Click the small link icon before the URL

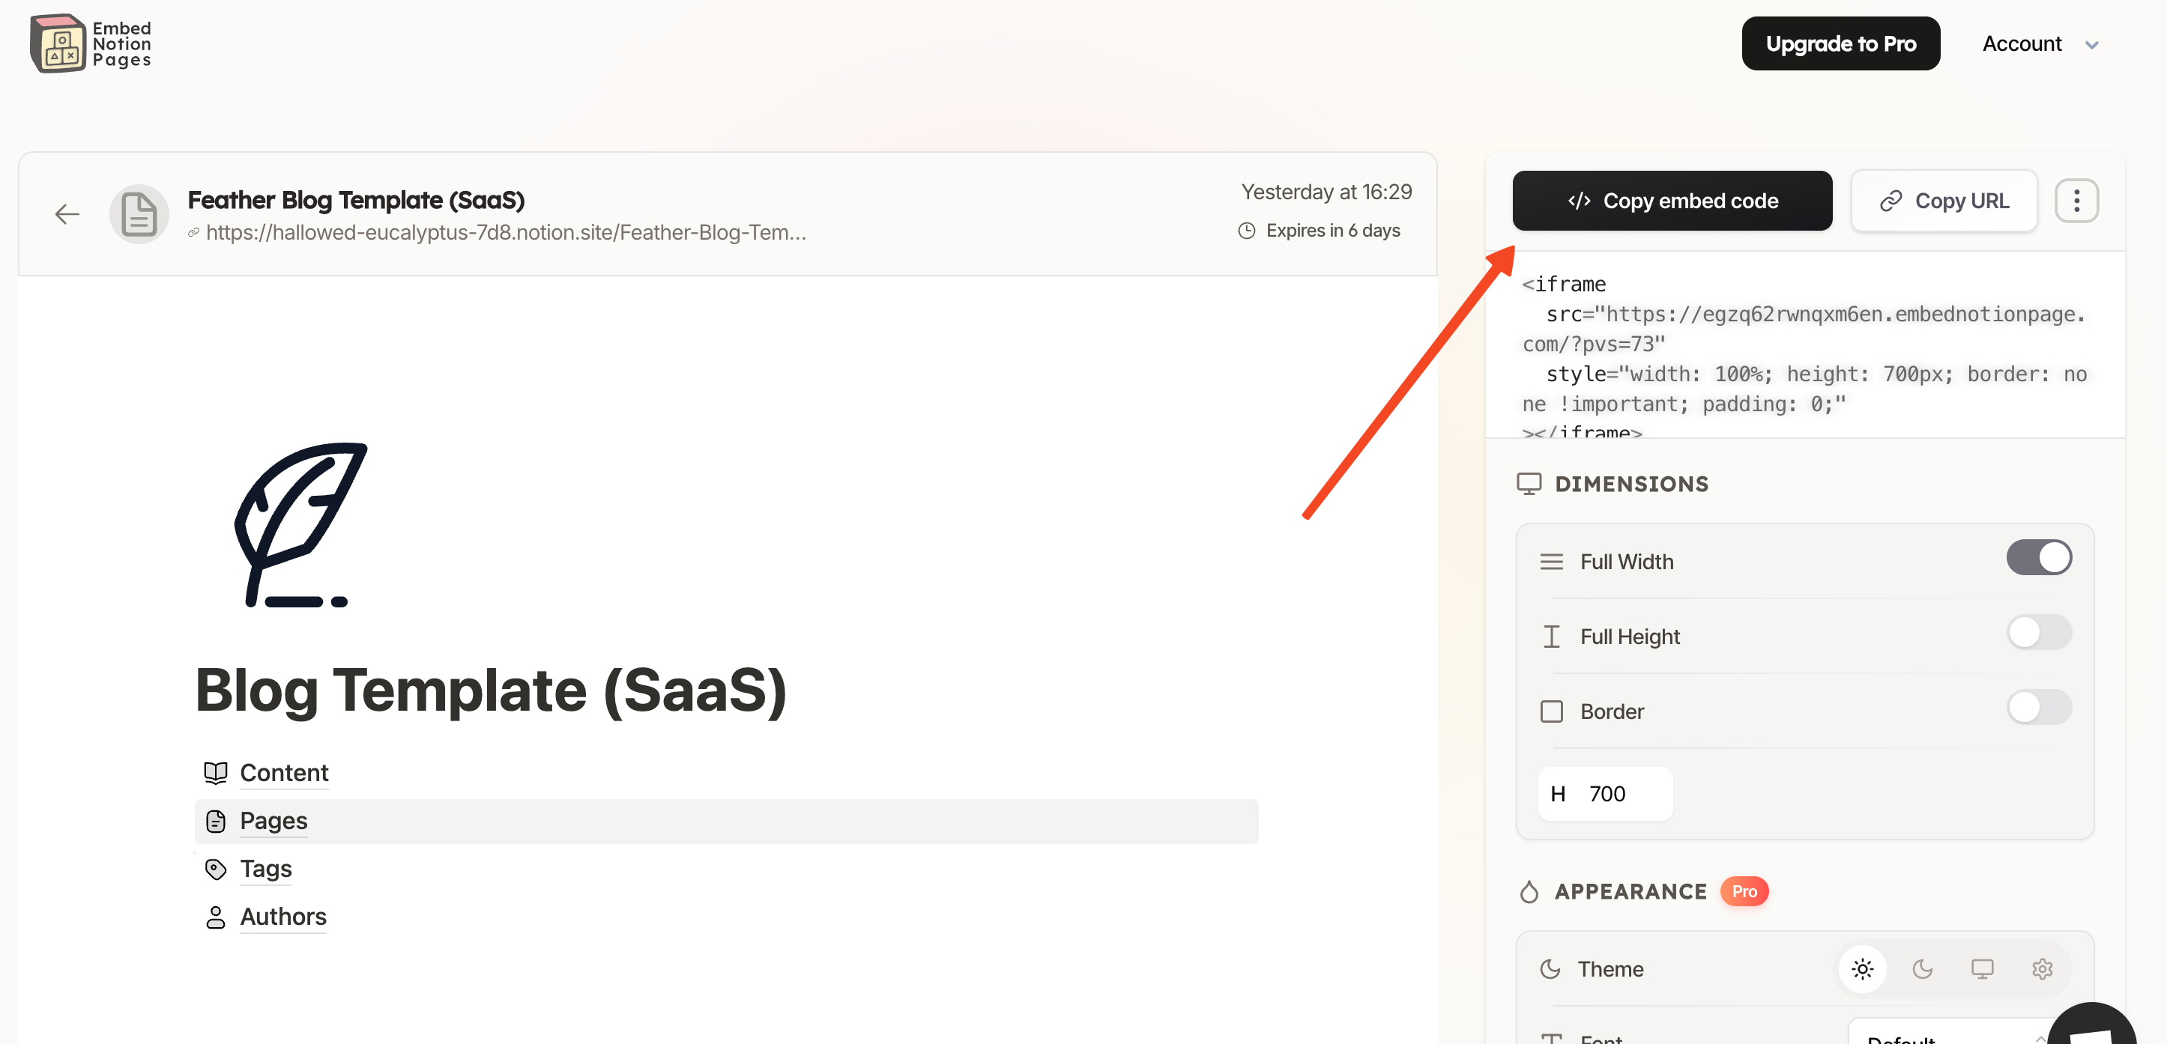193,233
